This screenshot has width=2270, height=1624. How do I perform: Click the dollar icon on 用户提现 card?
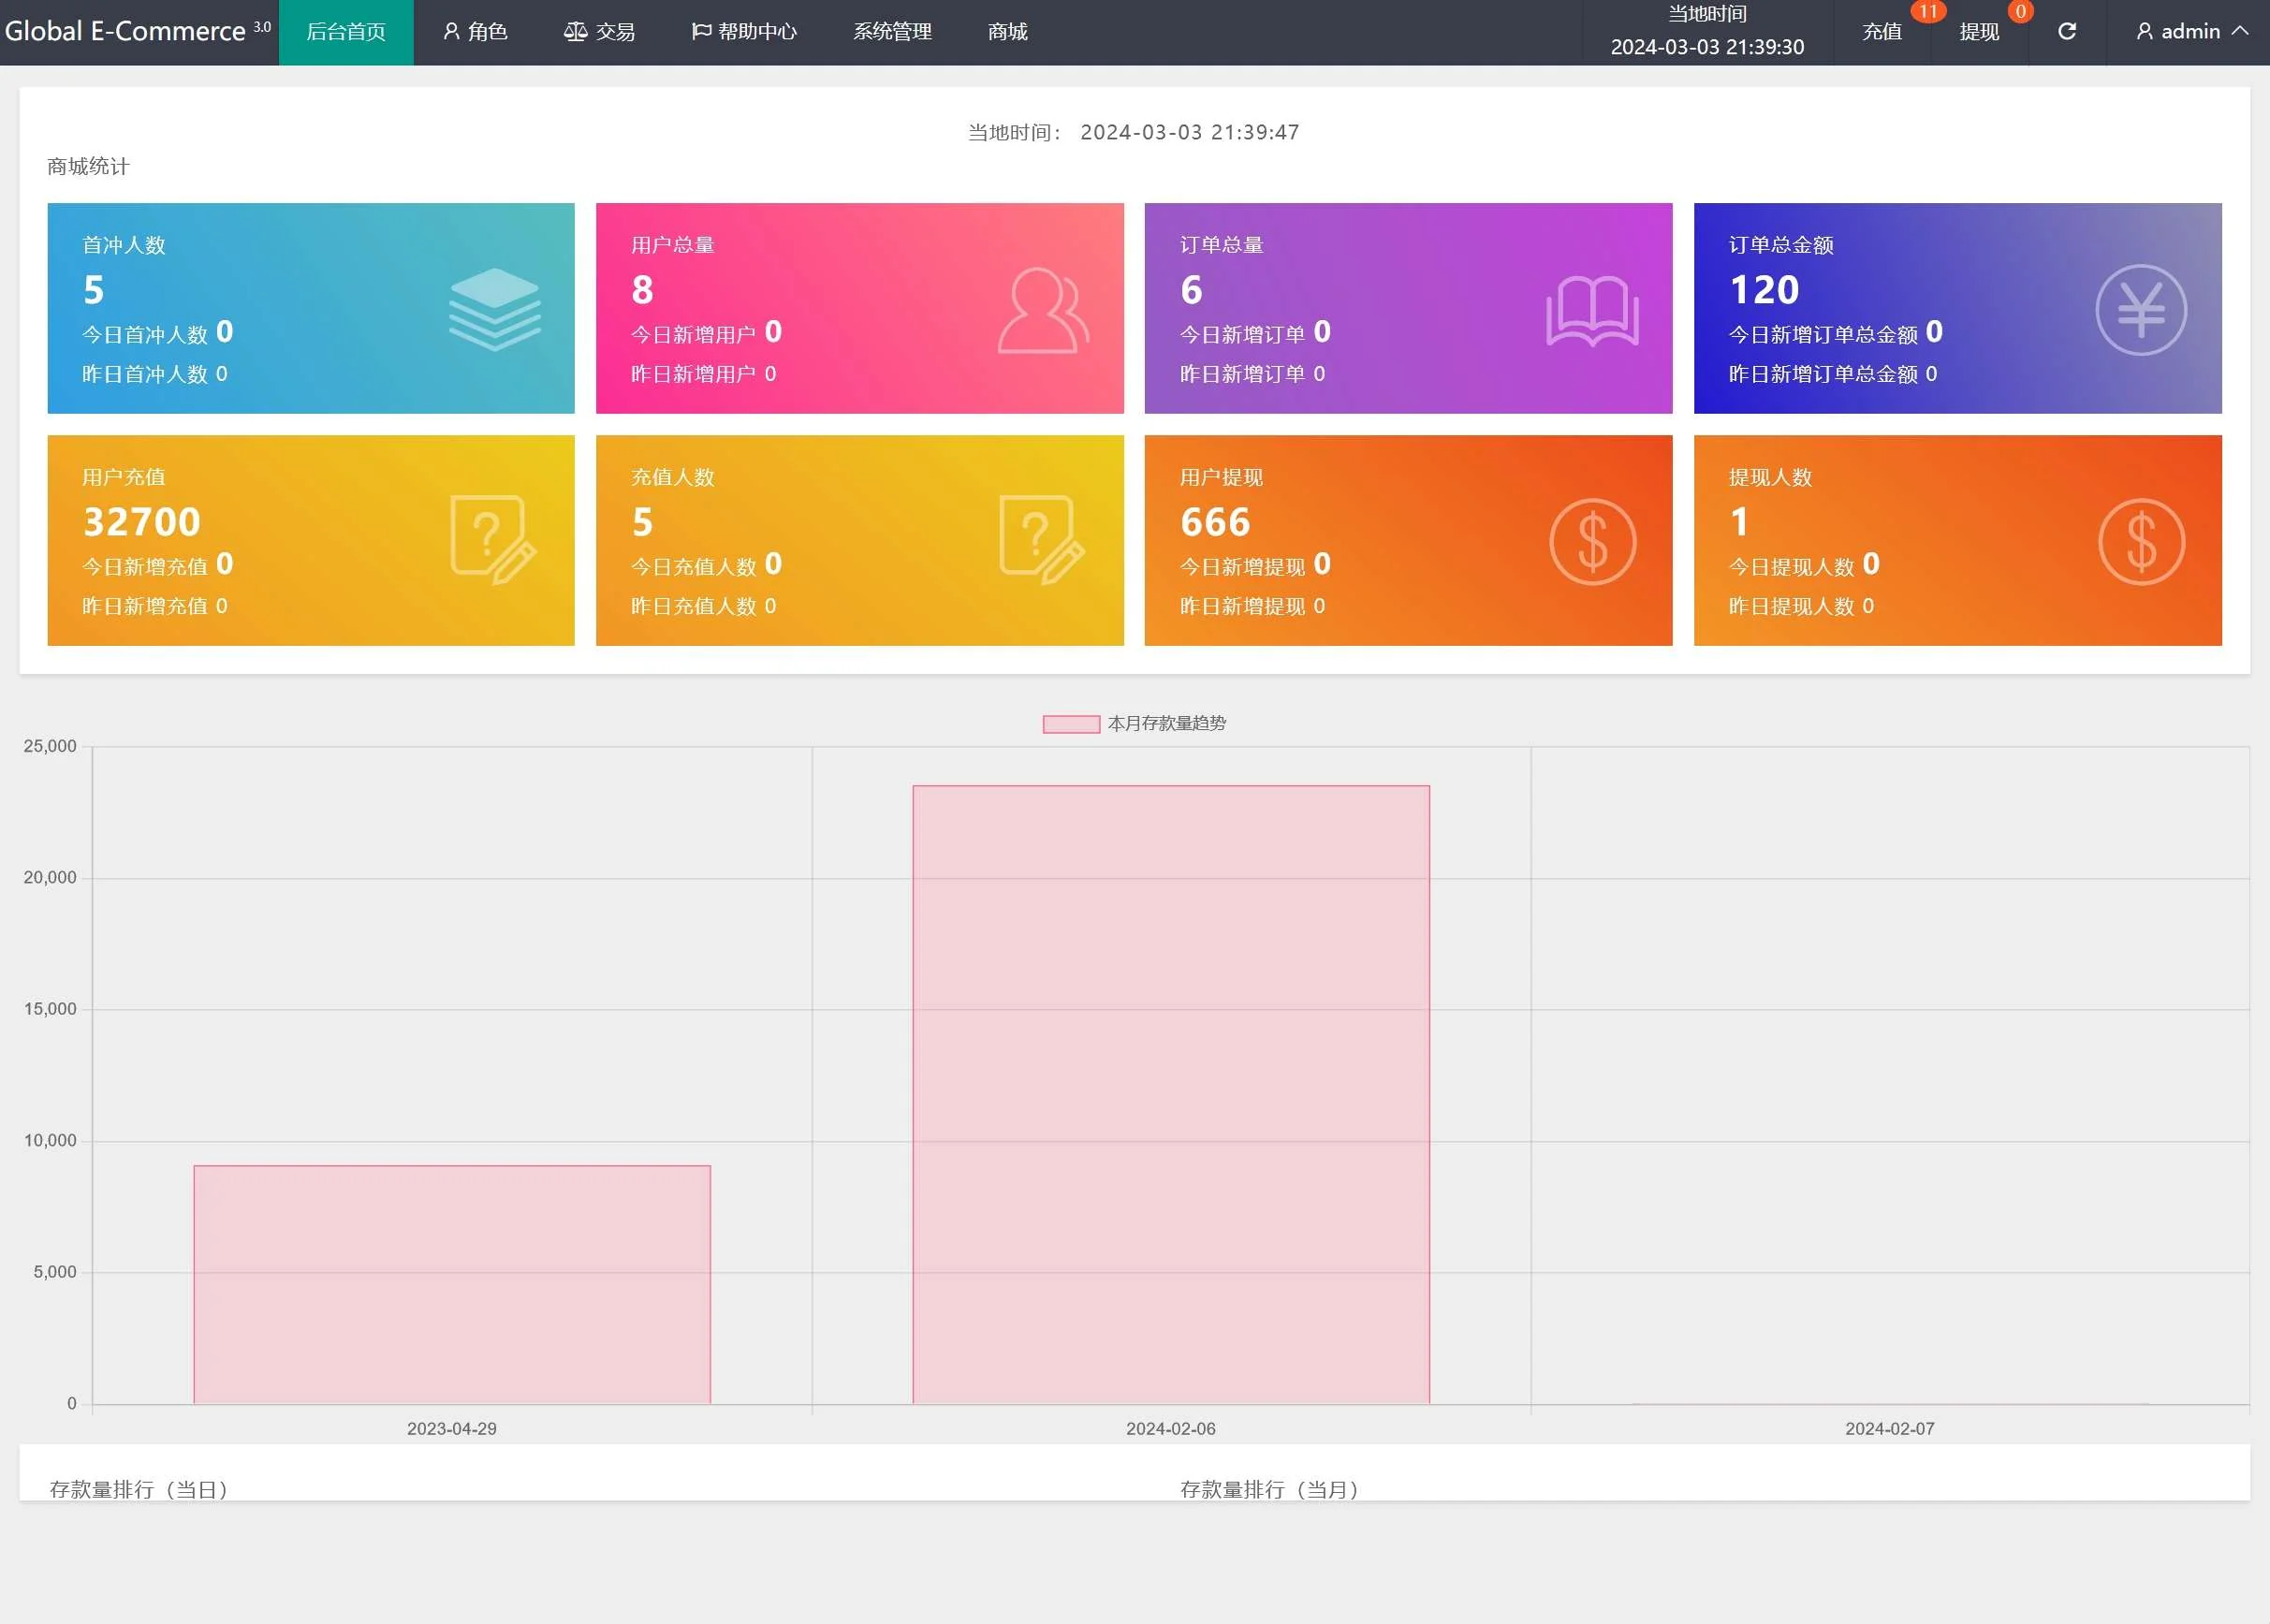point(1591,542)
